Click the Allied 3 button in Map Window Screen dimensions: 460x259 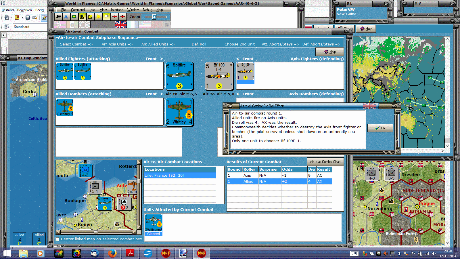tap(39, 239)
